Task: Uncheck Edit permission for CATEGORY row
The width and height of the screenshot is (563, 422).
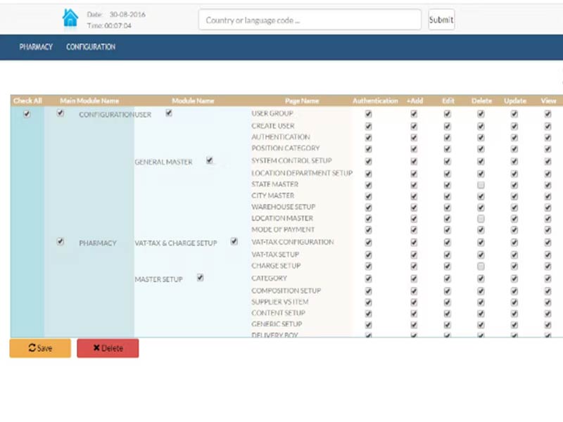Action: tap(447, 279)
